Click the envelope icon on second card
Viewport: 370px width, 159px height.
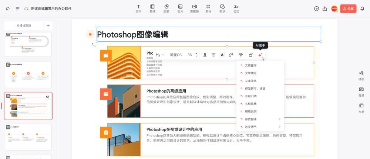(106, 94)
